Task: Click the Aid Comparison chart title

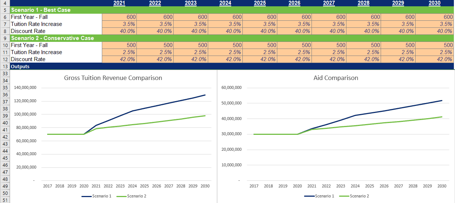Action: point(336,78)
